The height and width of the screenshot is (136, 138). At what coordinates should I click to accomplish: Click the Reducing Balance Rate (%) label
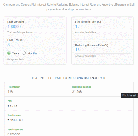point(92,45)
